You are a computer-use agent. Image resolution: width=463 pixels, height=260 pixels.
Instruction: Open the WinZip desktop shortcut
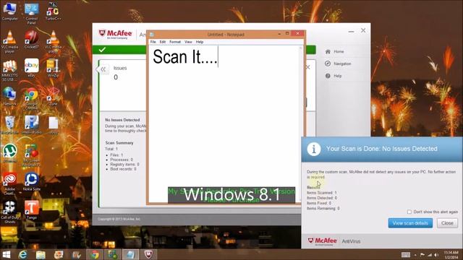pos(53,67)
